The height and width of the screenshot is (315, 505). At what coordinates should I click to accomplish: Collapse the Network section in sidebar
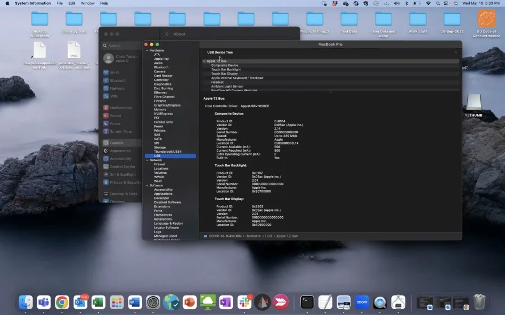click(147, 160)
